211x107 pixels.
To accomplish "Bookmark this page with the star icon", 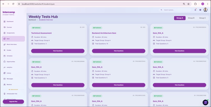I will pyautogui.click(x=188, y=4).
